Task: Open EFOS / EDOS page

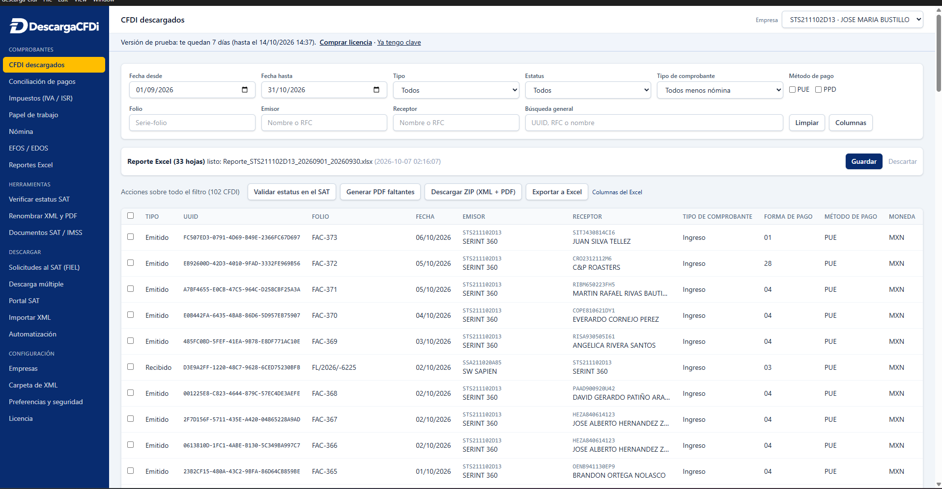Action: 54,148
